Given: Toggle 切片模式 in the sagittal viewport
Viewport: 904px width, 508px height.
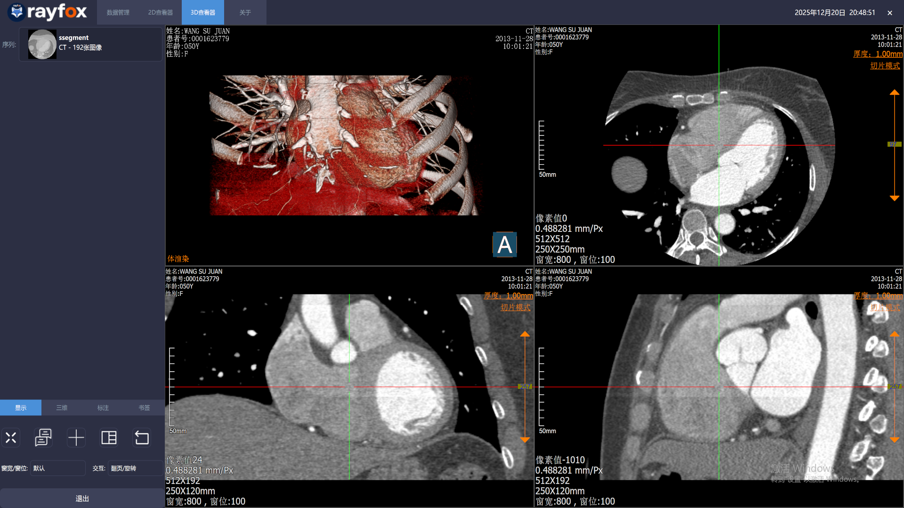Looking at the screenshot, I should pos(885,307).
